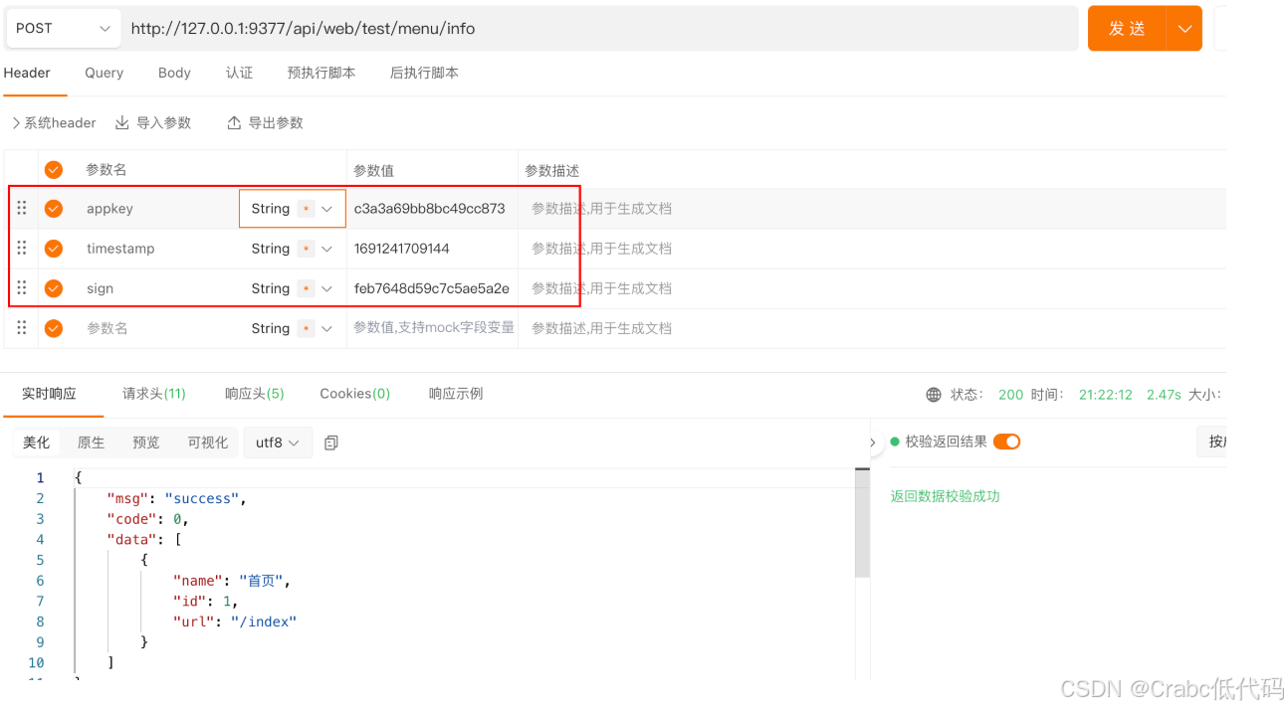Switch to the 预览 view
Image resolution: width=1288 pixels, height=710 pixels.
pos(145,443)
